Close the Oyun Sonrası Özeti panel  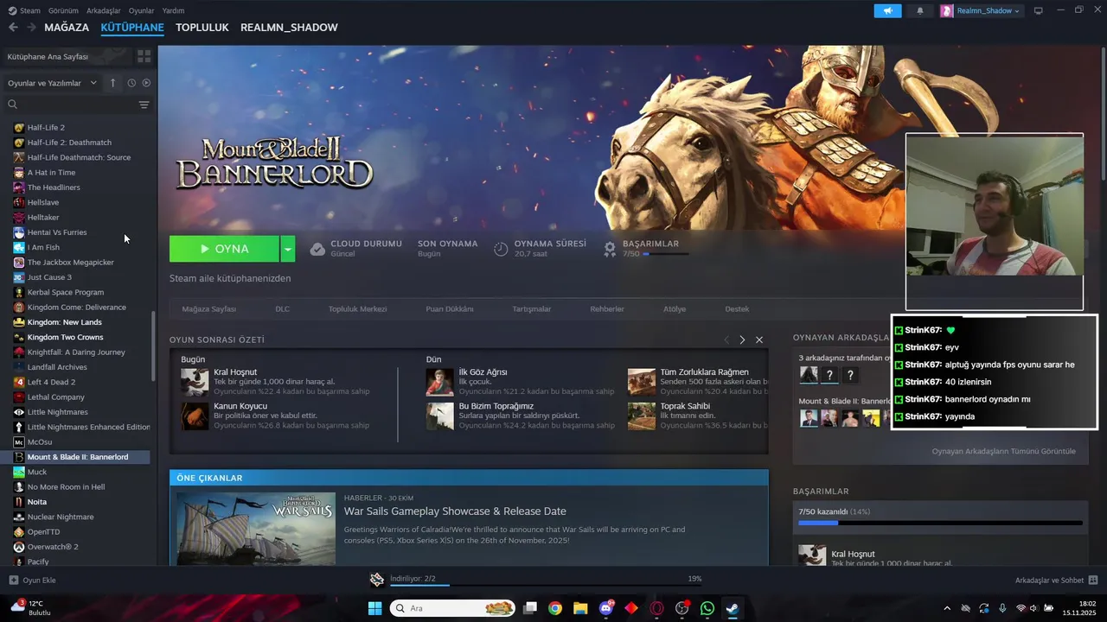[759, 340]
